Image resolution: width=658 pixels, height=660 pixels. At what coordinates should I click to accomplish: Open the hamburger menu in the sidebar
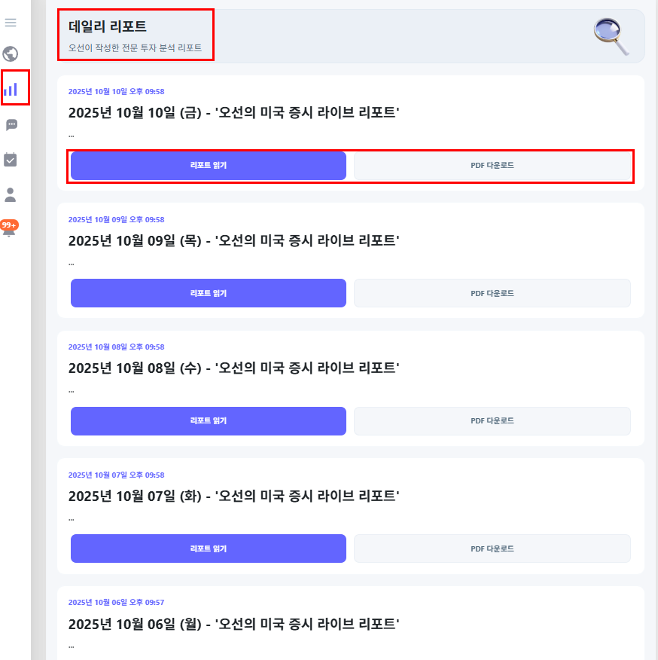pyautogui.click(x=11, y=23)
